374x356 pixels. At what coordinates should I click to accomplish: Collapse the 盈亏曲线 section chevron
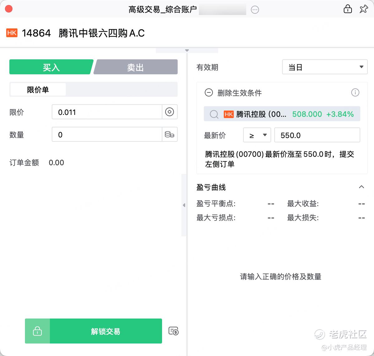point(362,187)
